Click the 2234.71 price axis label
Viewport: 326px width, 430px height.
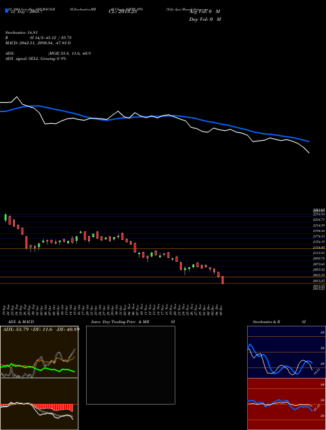coord(319,220)
